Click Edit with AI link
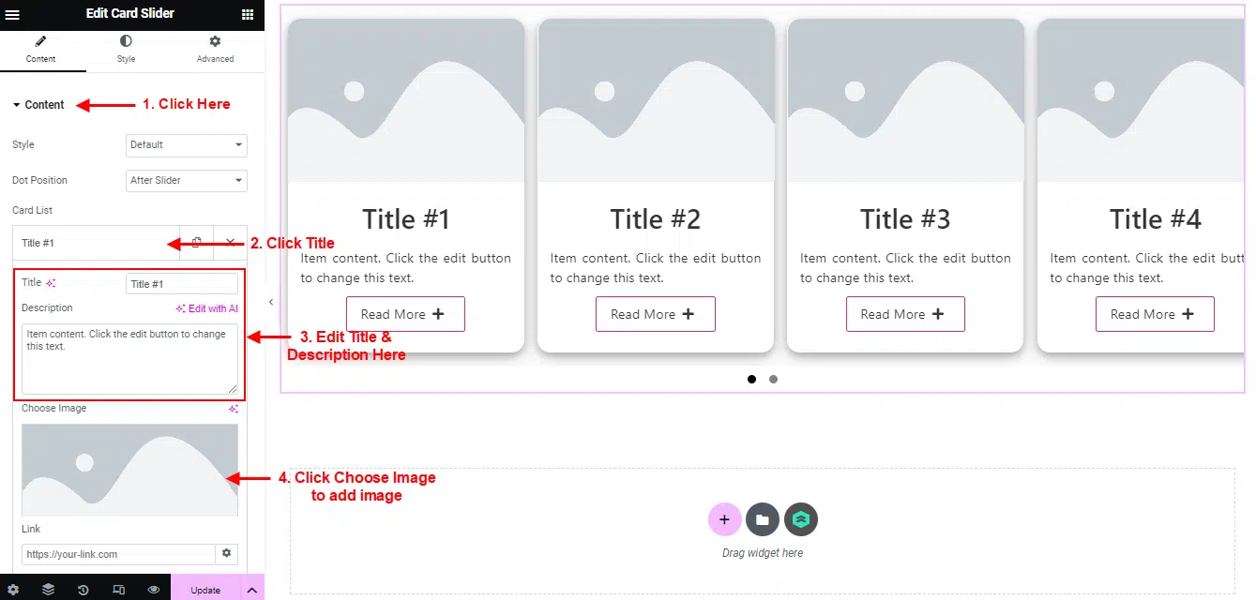 207,308
